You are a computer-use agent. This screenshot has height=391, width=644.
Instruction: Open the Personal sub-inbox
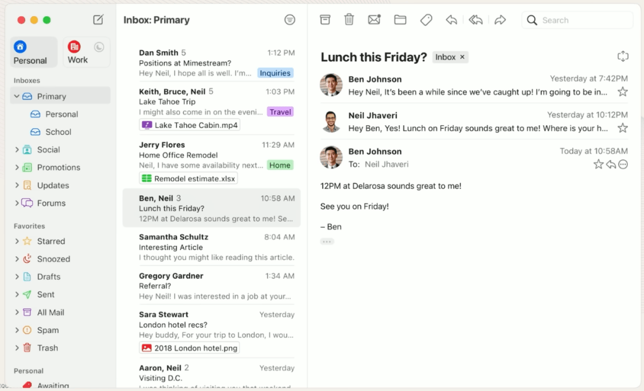click(x=60, y=114)
